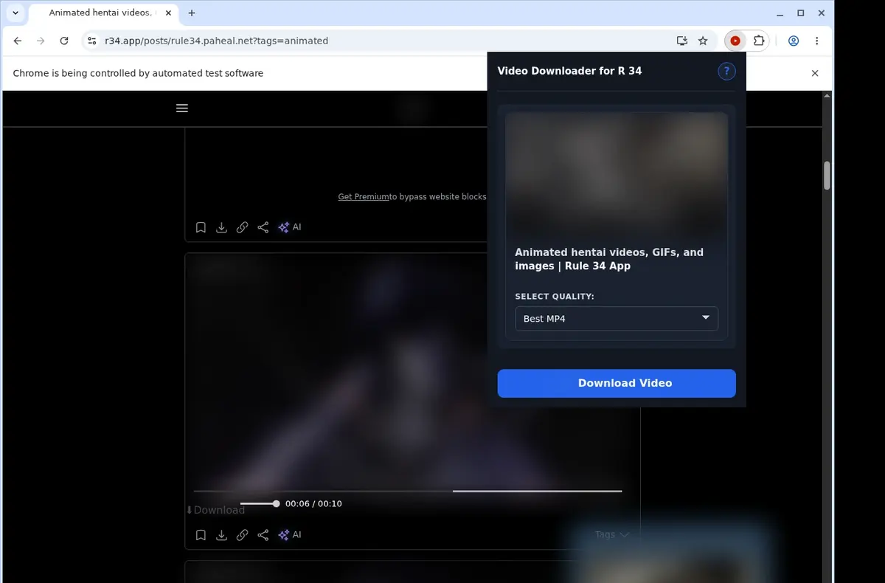Image resolution: width=885 pixels, height=583 pixels.
Task: Click the install app icon in address bar
Action: coord(682,41)
